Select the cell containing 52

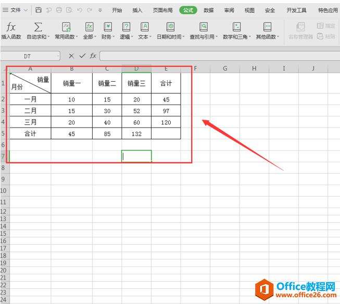pos(136,111)
